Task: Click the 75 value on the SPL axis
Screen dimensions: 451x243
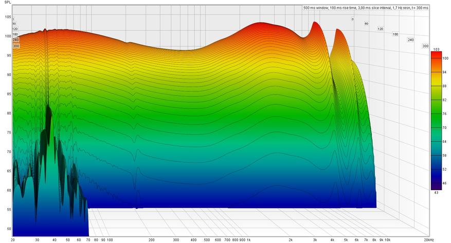Action: 9,133
